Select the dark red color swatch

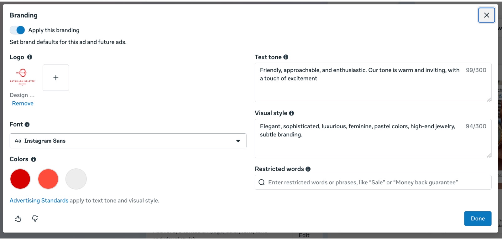point(20,179)
